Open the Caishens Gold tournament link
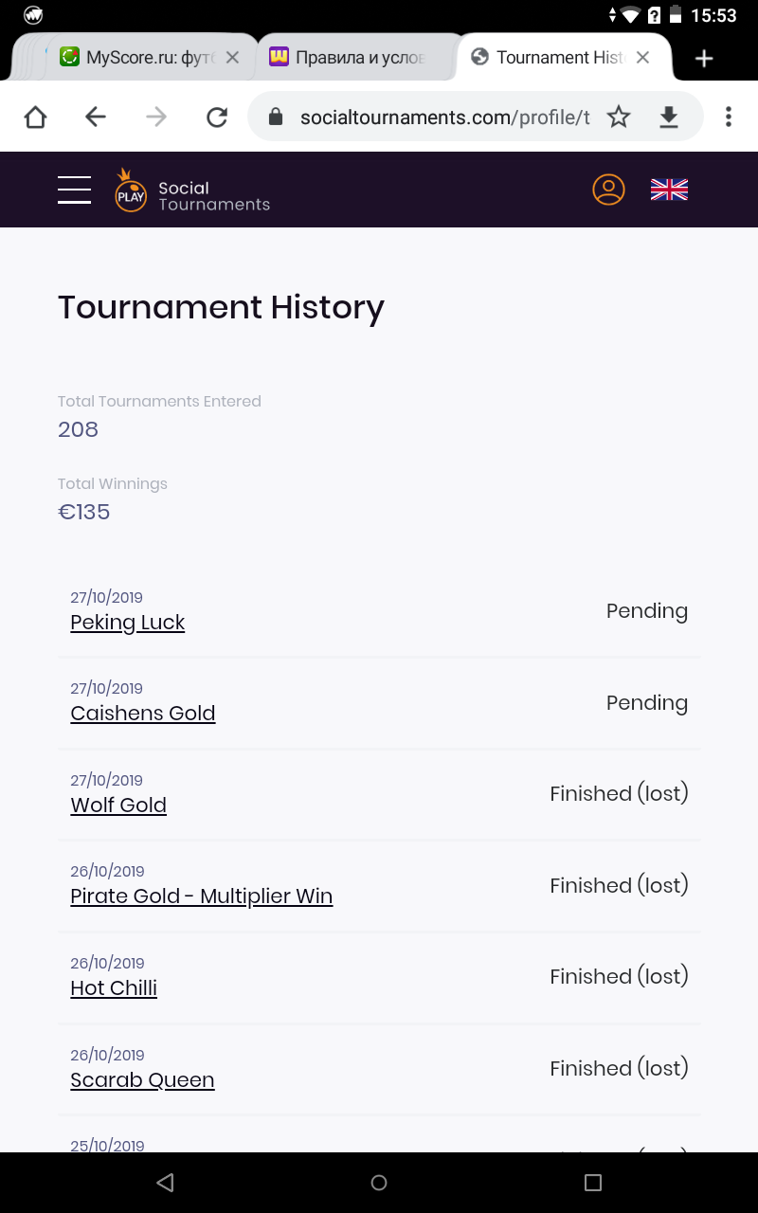The image size is (758, 1213). coord(143,714)
